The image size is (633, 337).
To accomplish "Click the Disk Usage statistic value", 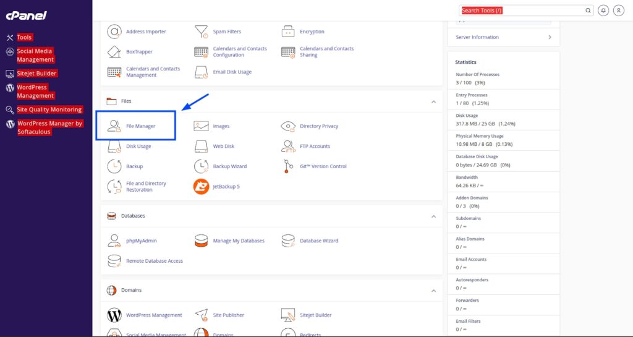I will (486, 124).
